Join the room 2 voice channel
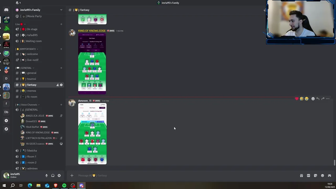This screenshot has width=336, height=189. pos(39,163)
